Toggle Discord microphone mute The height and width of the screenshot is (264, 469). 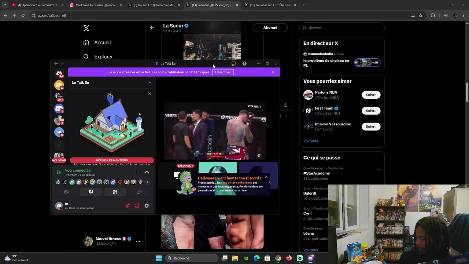[128, 206]
